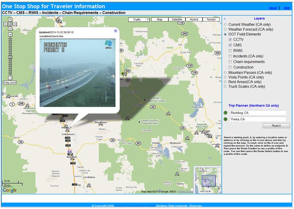Switch to Map view
294x209 pixels.
coord(160,19)
